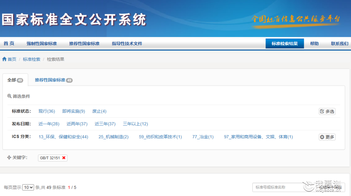Filter by date 近一年(28)
This screenshot has width=351, height=196.
click(x=49, y=124)
